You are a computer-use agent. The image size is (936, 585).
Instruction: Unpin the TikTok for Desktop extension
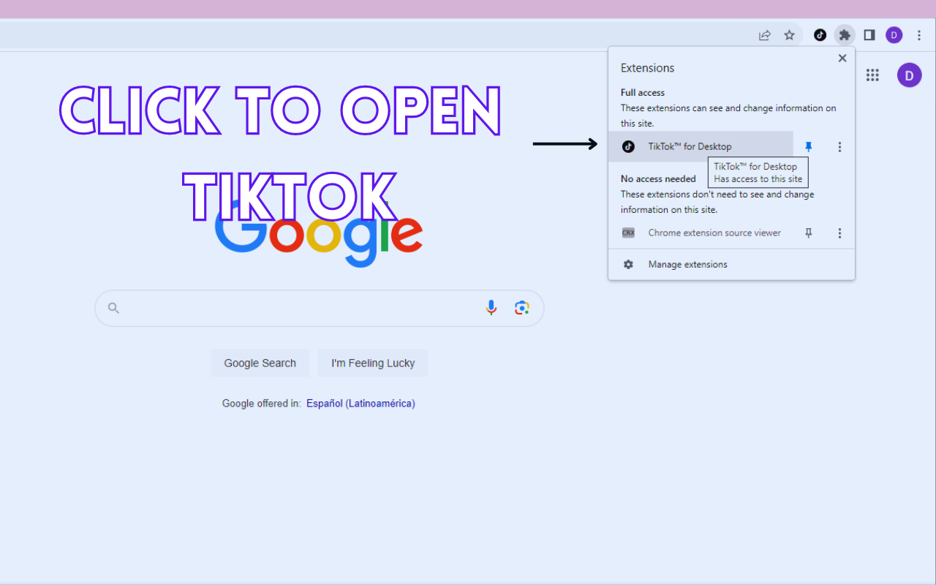point(808,146)
